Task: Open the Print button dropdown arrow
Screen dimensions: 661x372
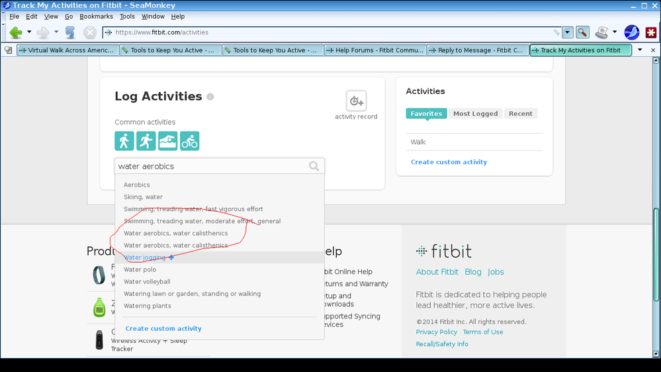Action: (x=615, y=32)
